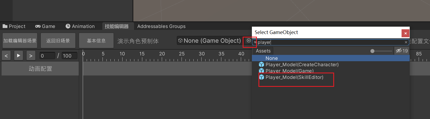Viewport: 430px width, 119px height.
Task: Open the 基本信息 button
Action: (x=96, y=41)
